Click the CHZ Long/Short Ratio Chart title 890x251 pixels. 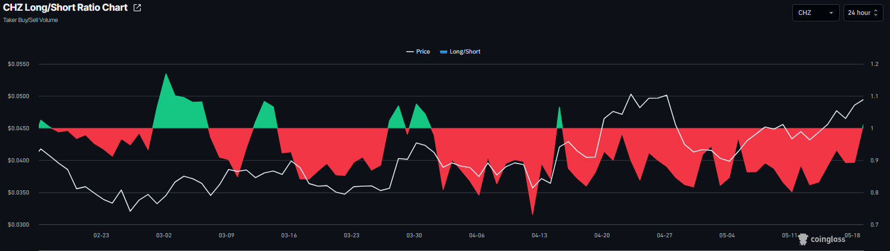click(66, 8)
